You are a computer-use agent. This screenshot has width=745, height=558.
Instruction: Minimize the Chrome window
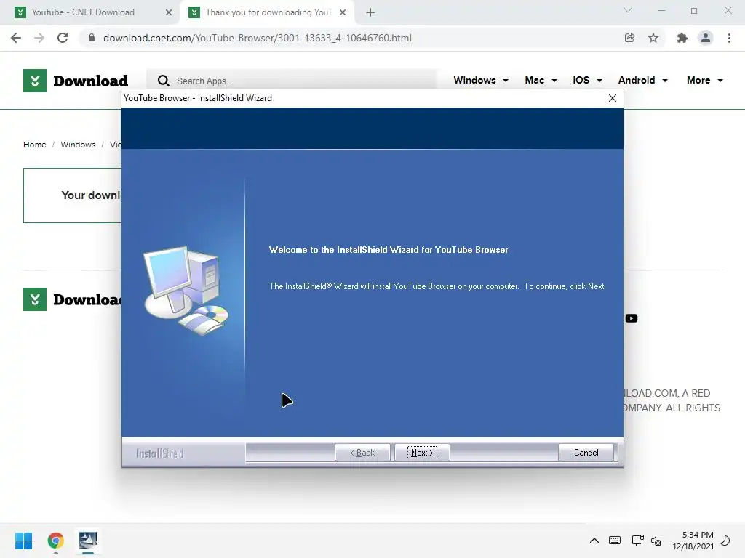click(x=661, y=10)
